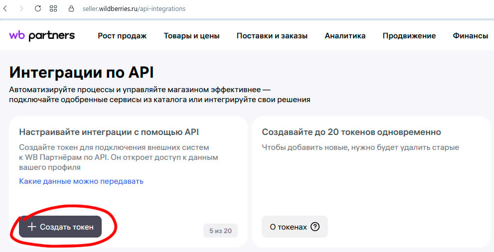Go back using browser back arrow
The height and width of the screenshot is (252, 494).
5,8
